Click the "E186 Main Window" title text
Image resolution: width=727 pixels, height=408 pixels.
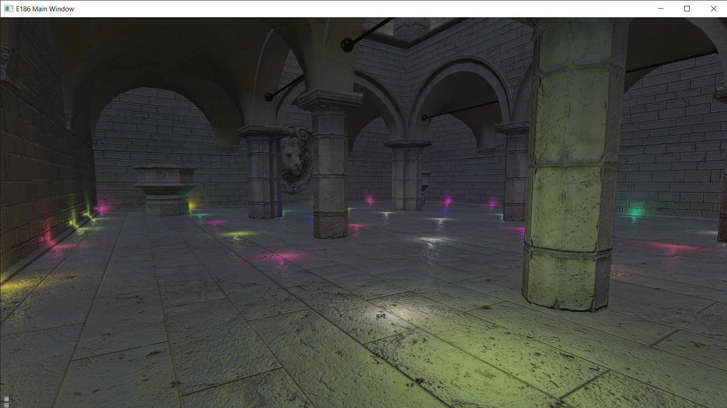[45, 9]
